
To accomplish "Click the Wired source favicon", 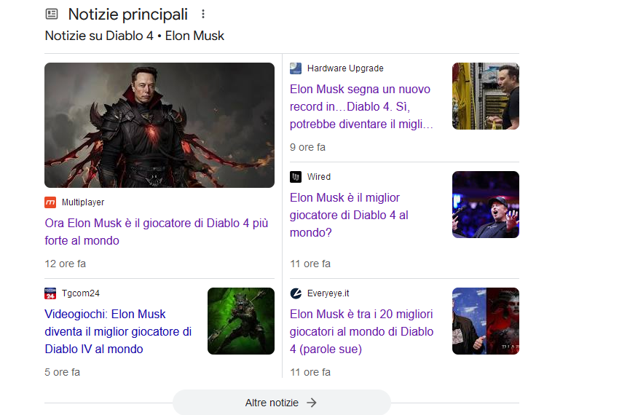I will [x=296, y=177].
